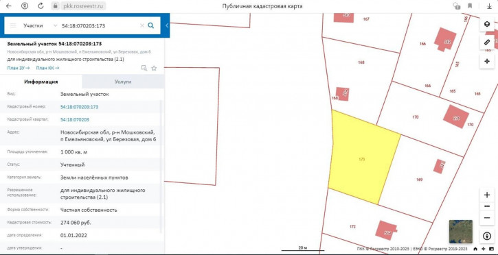Open the hamburger menu in search bar
Viewport: 498px width, 255px height.
click(x=13, y=25)
